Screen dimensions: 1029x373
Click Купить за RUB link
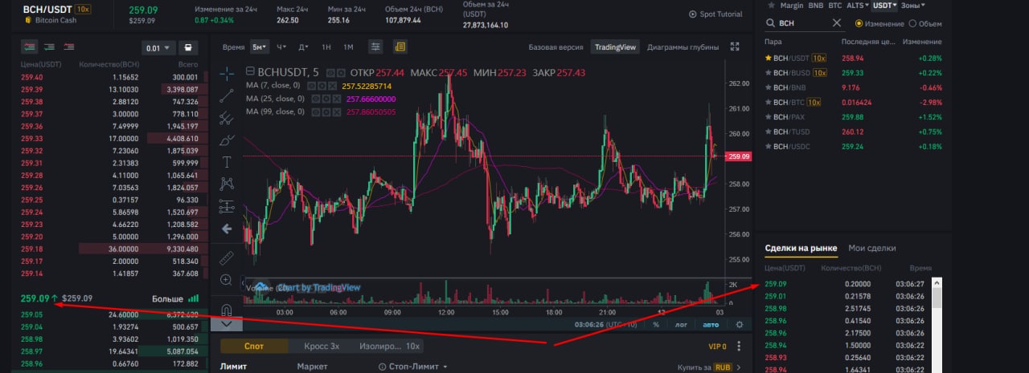709,367
